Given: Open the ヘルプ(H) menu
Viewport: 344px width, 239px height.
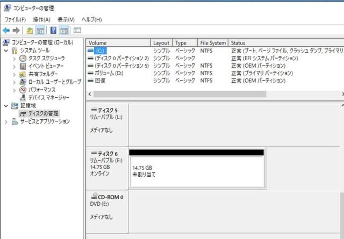Looking at the screenshot, I should point(92,20).
